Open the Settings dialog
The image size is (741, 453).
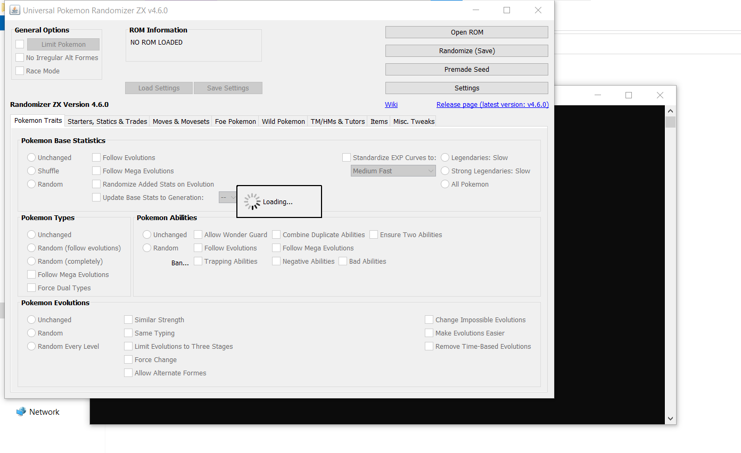pyautogui.click(x=466, y=87)
